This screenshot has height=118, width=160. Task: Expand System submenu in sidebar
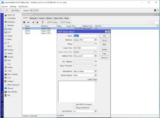point(20,53)
